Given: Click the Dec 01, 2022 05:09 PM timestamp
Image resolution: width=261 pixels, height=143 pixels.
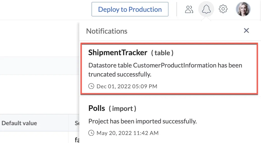Looking at the screenshot, I should tap(127, 86).
